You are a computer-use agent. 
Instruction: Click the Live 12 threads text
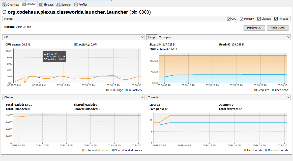pyautogui.click(x=155, y=105)
